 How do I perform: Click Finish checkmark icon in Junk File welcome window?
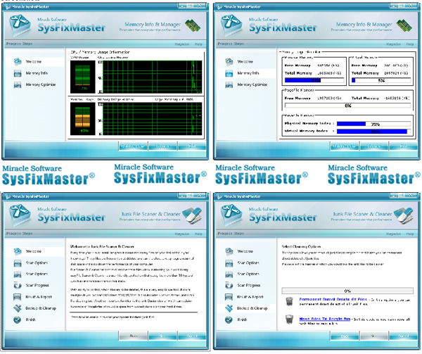tap(18, 320)
